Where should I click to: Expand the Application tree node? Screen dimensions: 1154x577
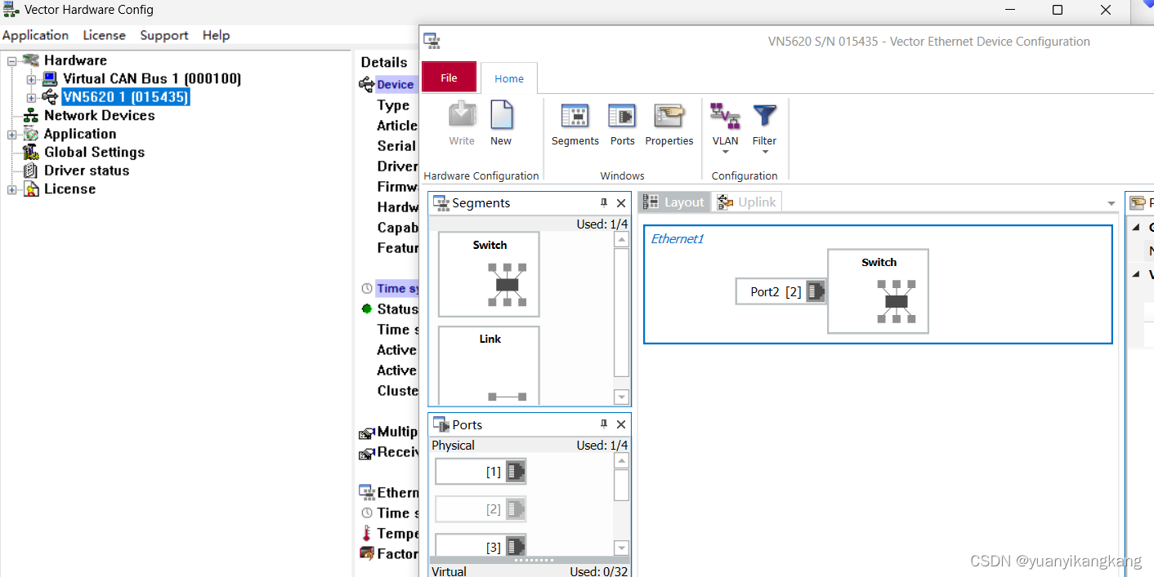12,135
